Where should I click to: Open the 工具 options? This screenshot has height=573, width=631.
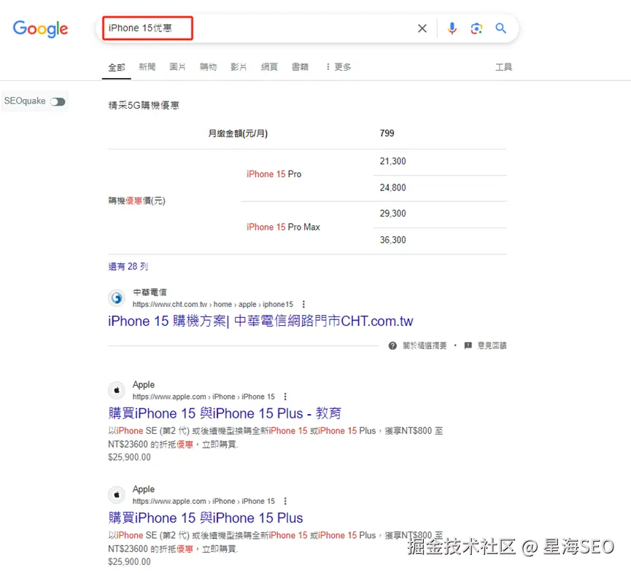point(503,67)
